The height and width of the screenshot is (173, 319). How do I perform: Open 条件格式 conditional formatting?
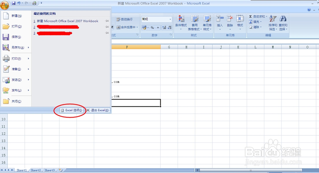click(181, 22)
